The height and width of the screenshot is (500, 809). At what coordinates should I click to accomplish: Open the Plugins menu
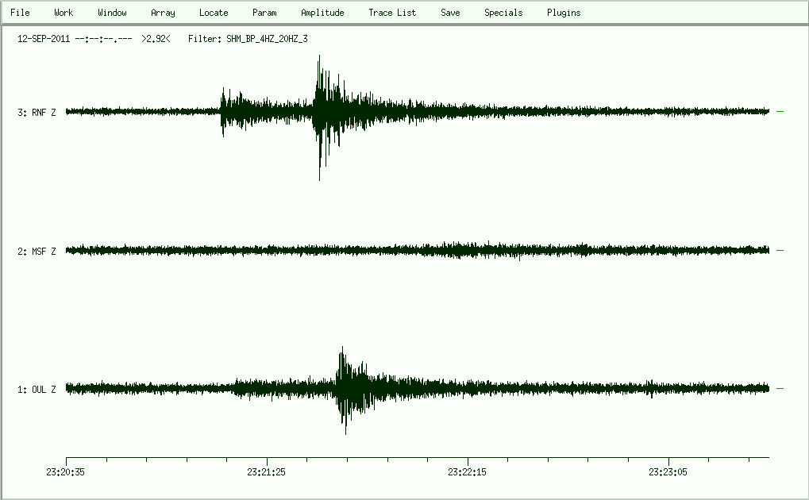(x=564, y=13)
